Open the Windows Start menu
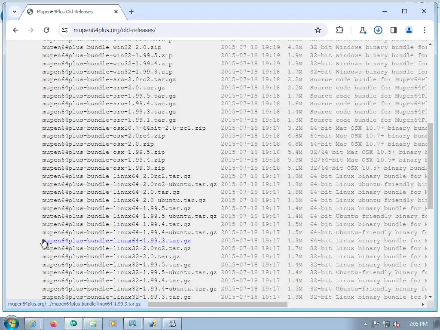 point(11,323)
